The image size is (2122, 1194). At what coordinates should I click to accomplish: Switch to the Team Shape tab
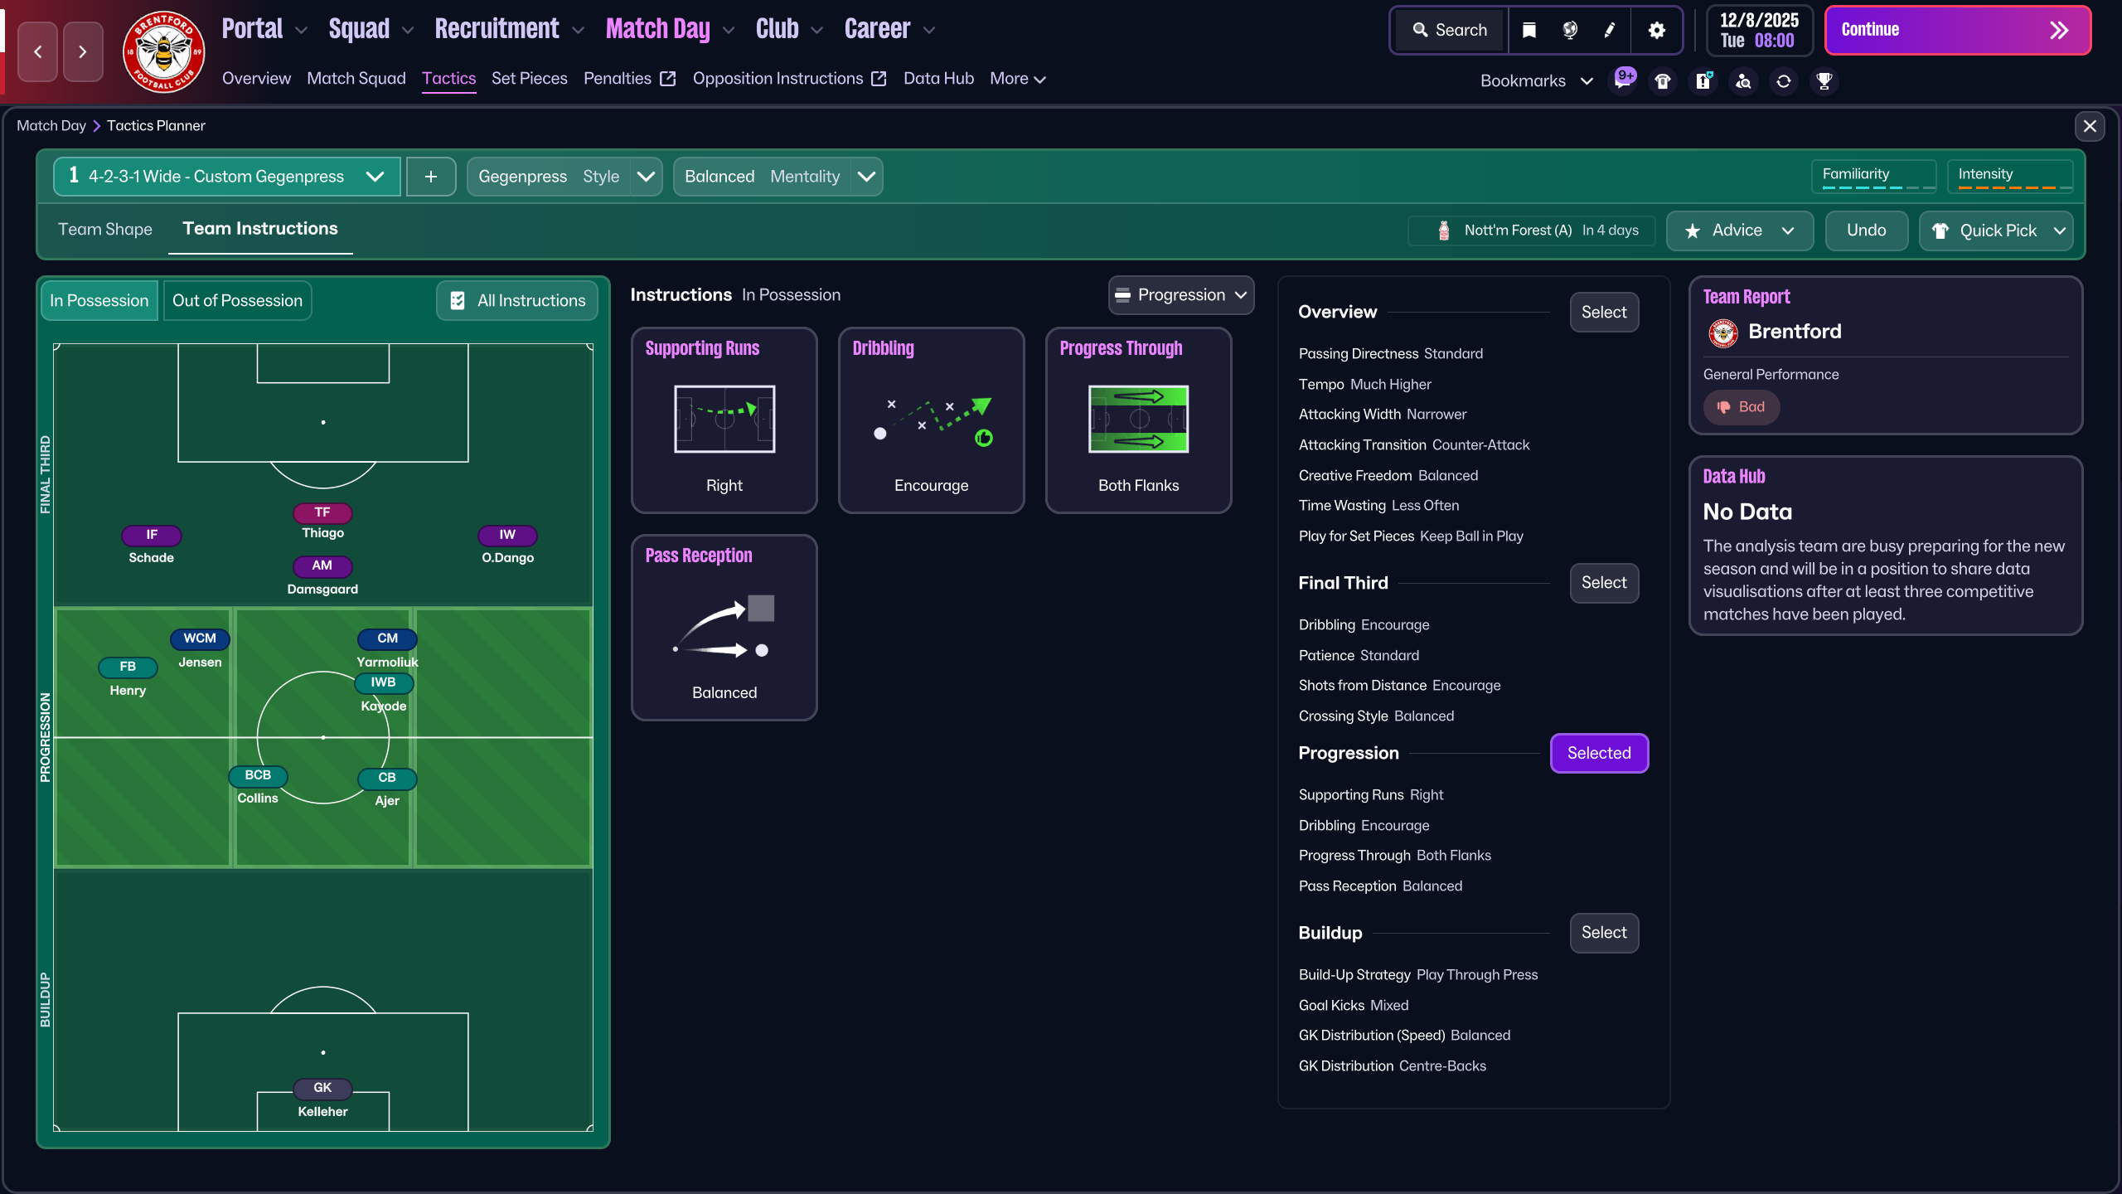[x=105, y=230]
